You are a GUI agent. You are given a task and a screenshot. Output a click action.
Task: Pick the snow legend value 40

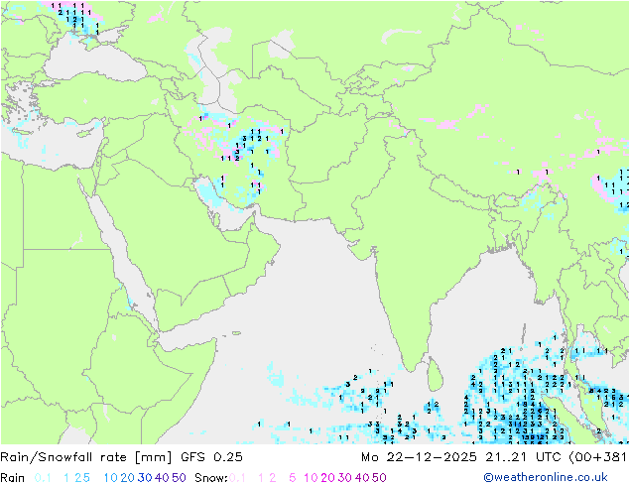[362, 478]
